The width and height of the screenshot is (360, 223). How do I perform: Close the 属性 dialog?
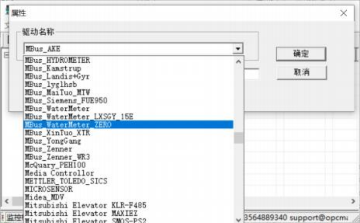(344, 13)
